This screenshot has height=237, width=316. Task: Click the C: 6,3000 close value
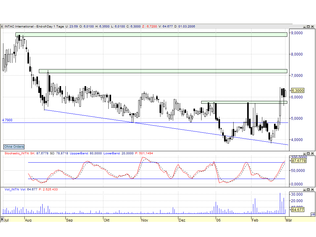pos(133,27)
